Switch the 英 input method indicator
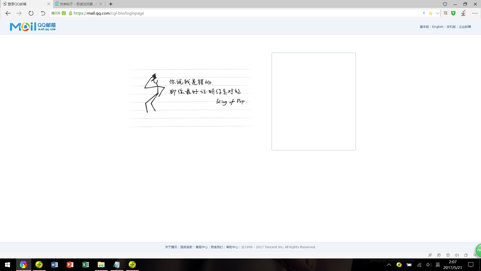 (438, 265)
